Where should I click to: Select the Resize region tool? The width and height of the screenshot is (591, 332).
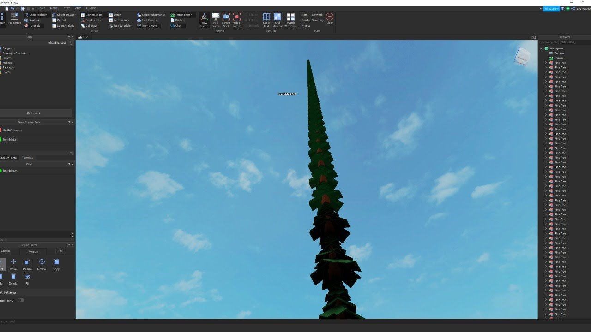(27, 265)
